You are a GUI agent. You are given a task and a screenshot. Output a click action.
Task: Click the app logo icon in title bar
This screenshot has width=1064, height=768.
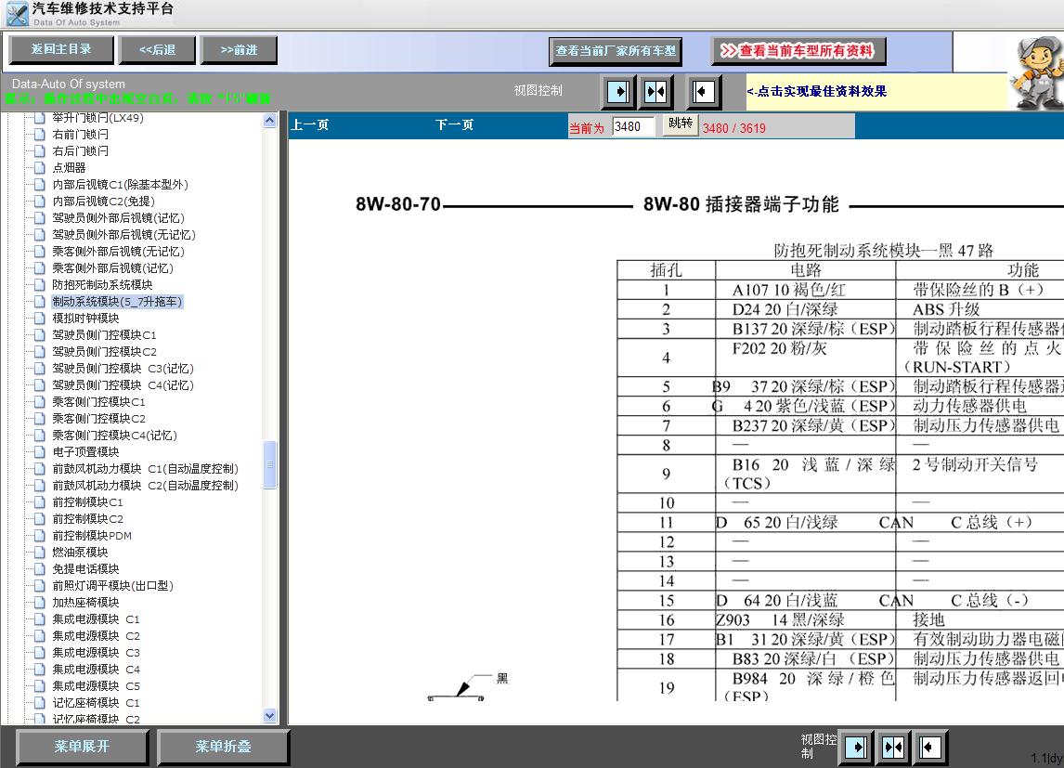tap(17, 14)
